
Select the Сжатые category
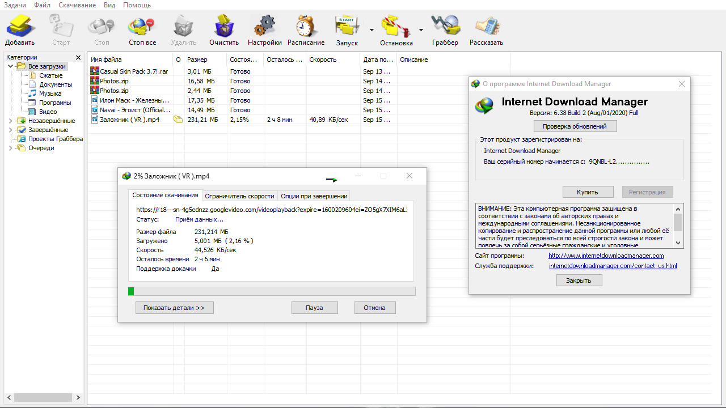click(x=50, y=75)
